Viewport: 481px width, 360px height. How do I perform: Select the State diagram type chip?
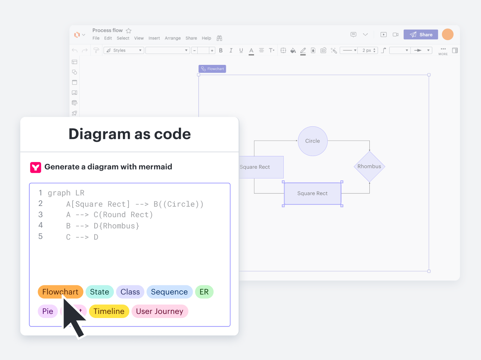(x=100, y=292)
